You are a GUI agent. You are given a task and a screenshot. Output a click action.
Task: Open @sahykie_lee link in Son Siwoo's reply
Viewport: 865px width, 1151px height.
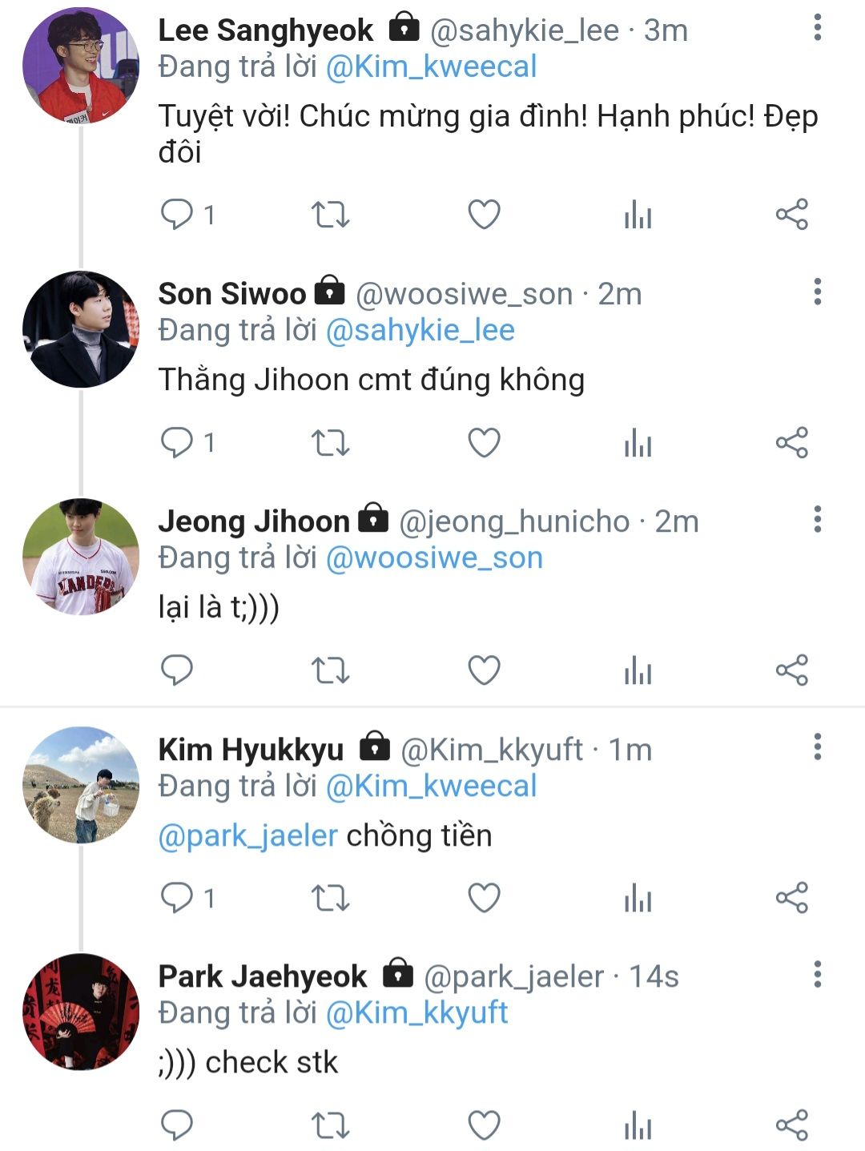click(x=420, y=330)
